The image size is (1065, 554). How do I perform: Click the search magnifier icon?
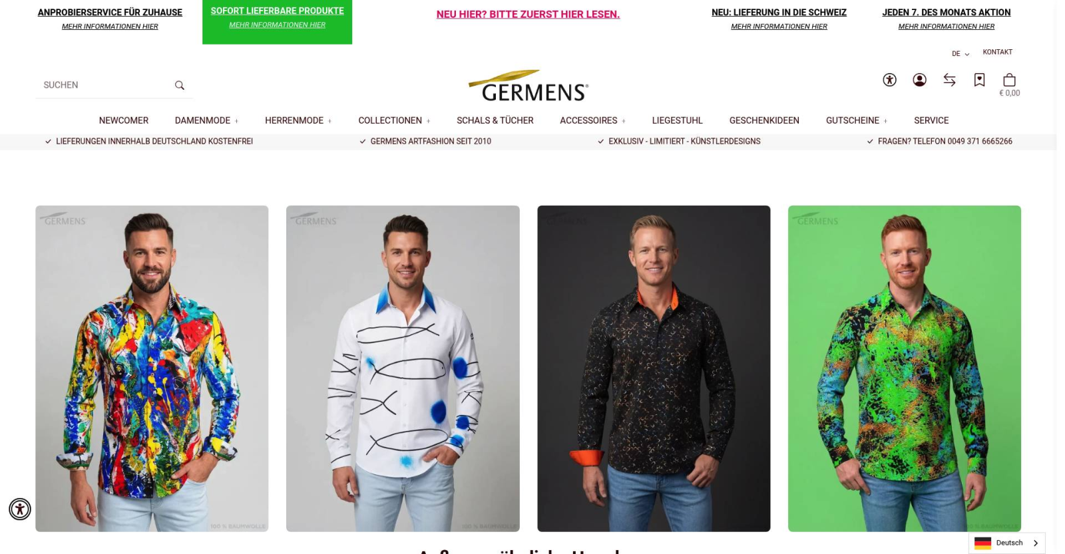179,85
